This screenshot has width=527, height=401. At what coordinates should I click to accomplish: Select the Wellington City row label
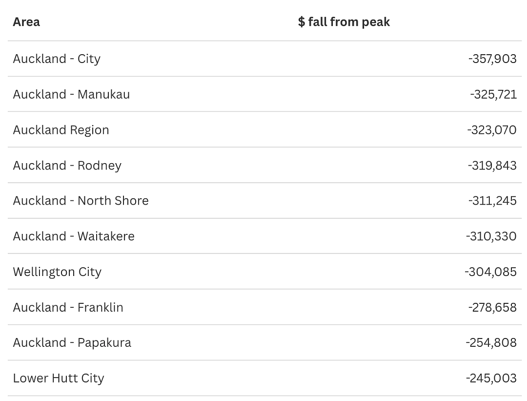(x=57, y=272)
